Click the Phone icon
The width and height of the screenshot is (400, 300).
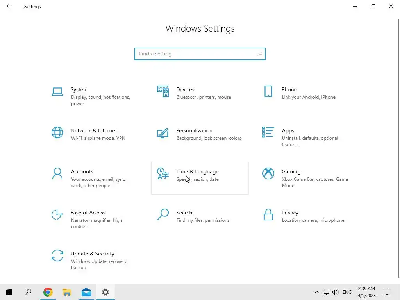pyautogui.click(x=268, y=91)
